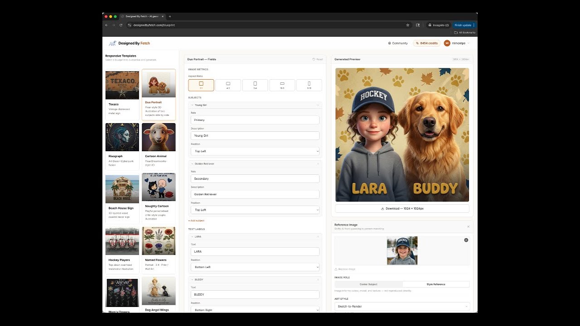Open Bottom Left position dropdown for LARA
This screenshot has height=326, width=580.
255,267
